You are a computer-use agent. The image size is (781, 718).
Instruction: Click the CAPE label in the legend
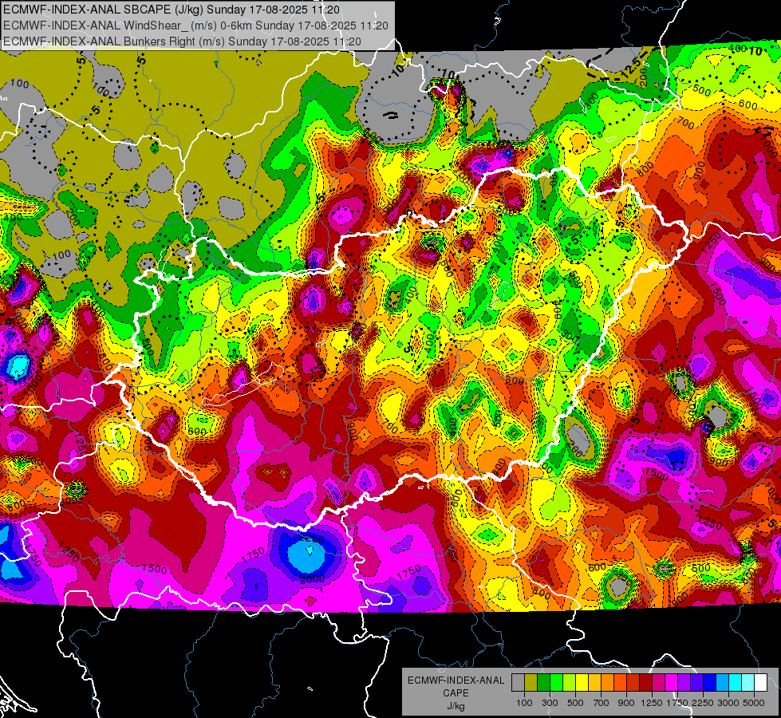(x=456, y=692)
